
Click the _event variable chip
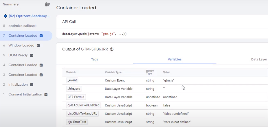(x=72, y=80)
